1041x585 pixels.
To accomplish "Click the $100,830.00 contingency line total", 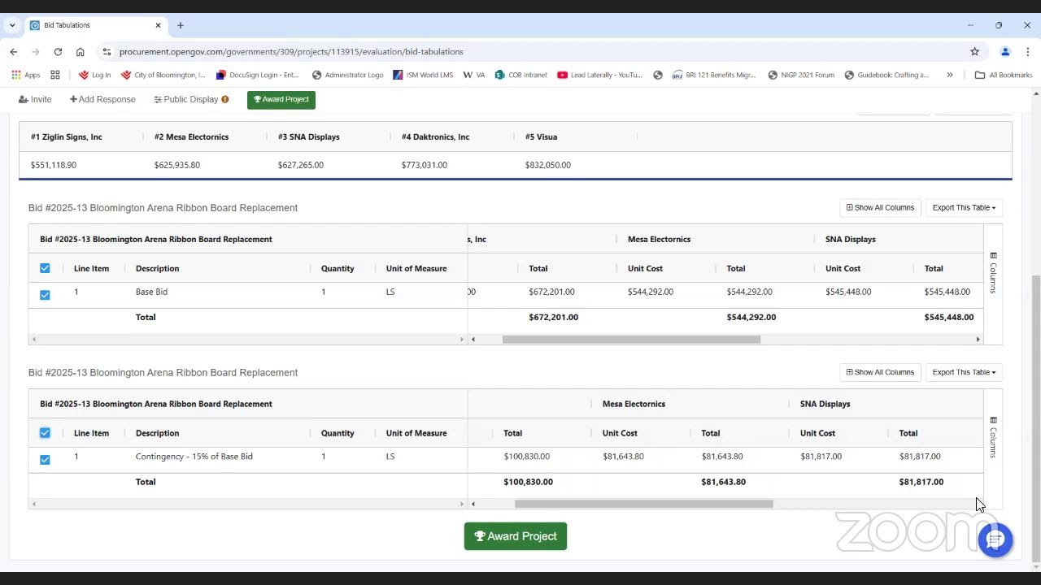I will pyautogui.click(x=526, y=457).
